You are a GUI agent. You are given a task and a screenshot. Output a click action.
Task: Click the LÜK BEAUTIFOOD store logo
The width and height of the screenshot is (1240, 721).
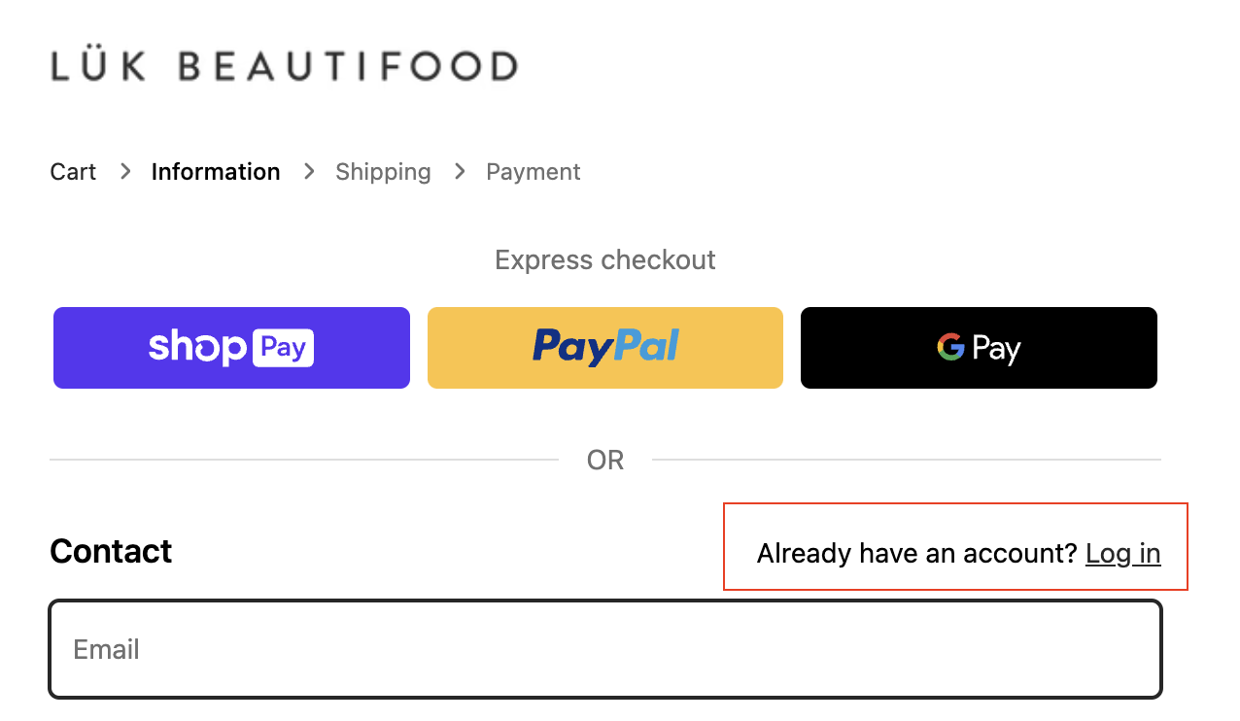(x=284, y=66)
